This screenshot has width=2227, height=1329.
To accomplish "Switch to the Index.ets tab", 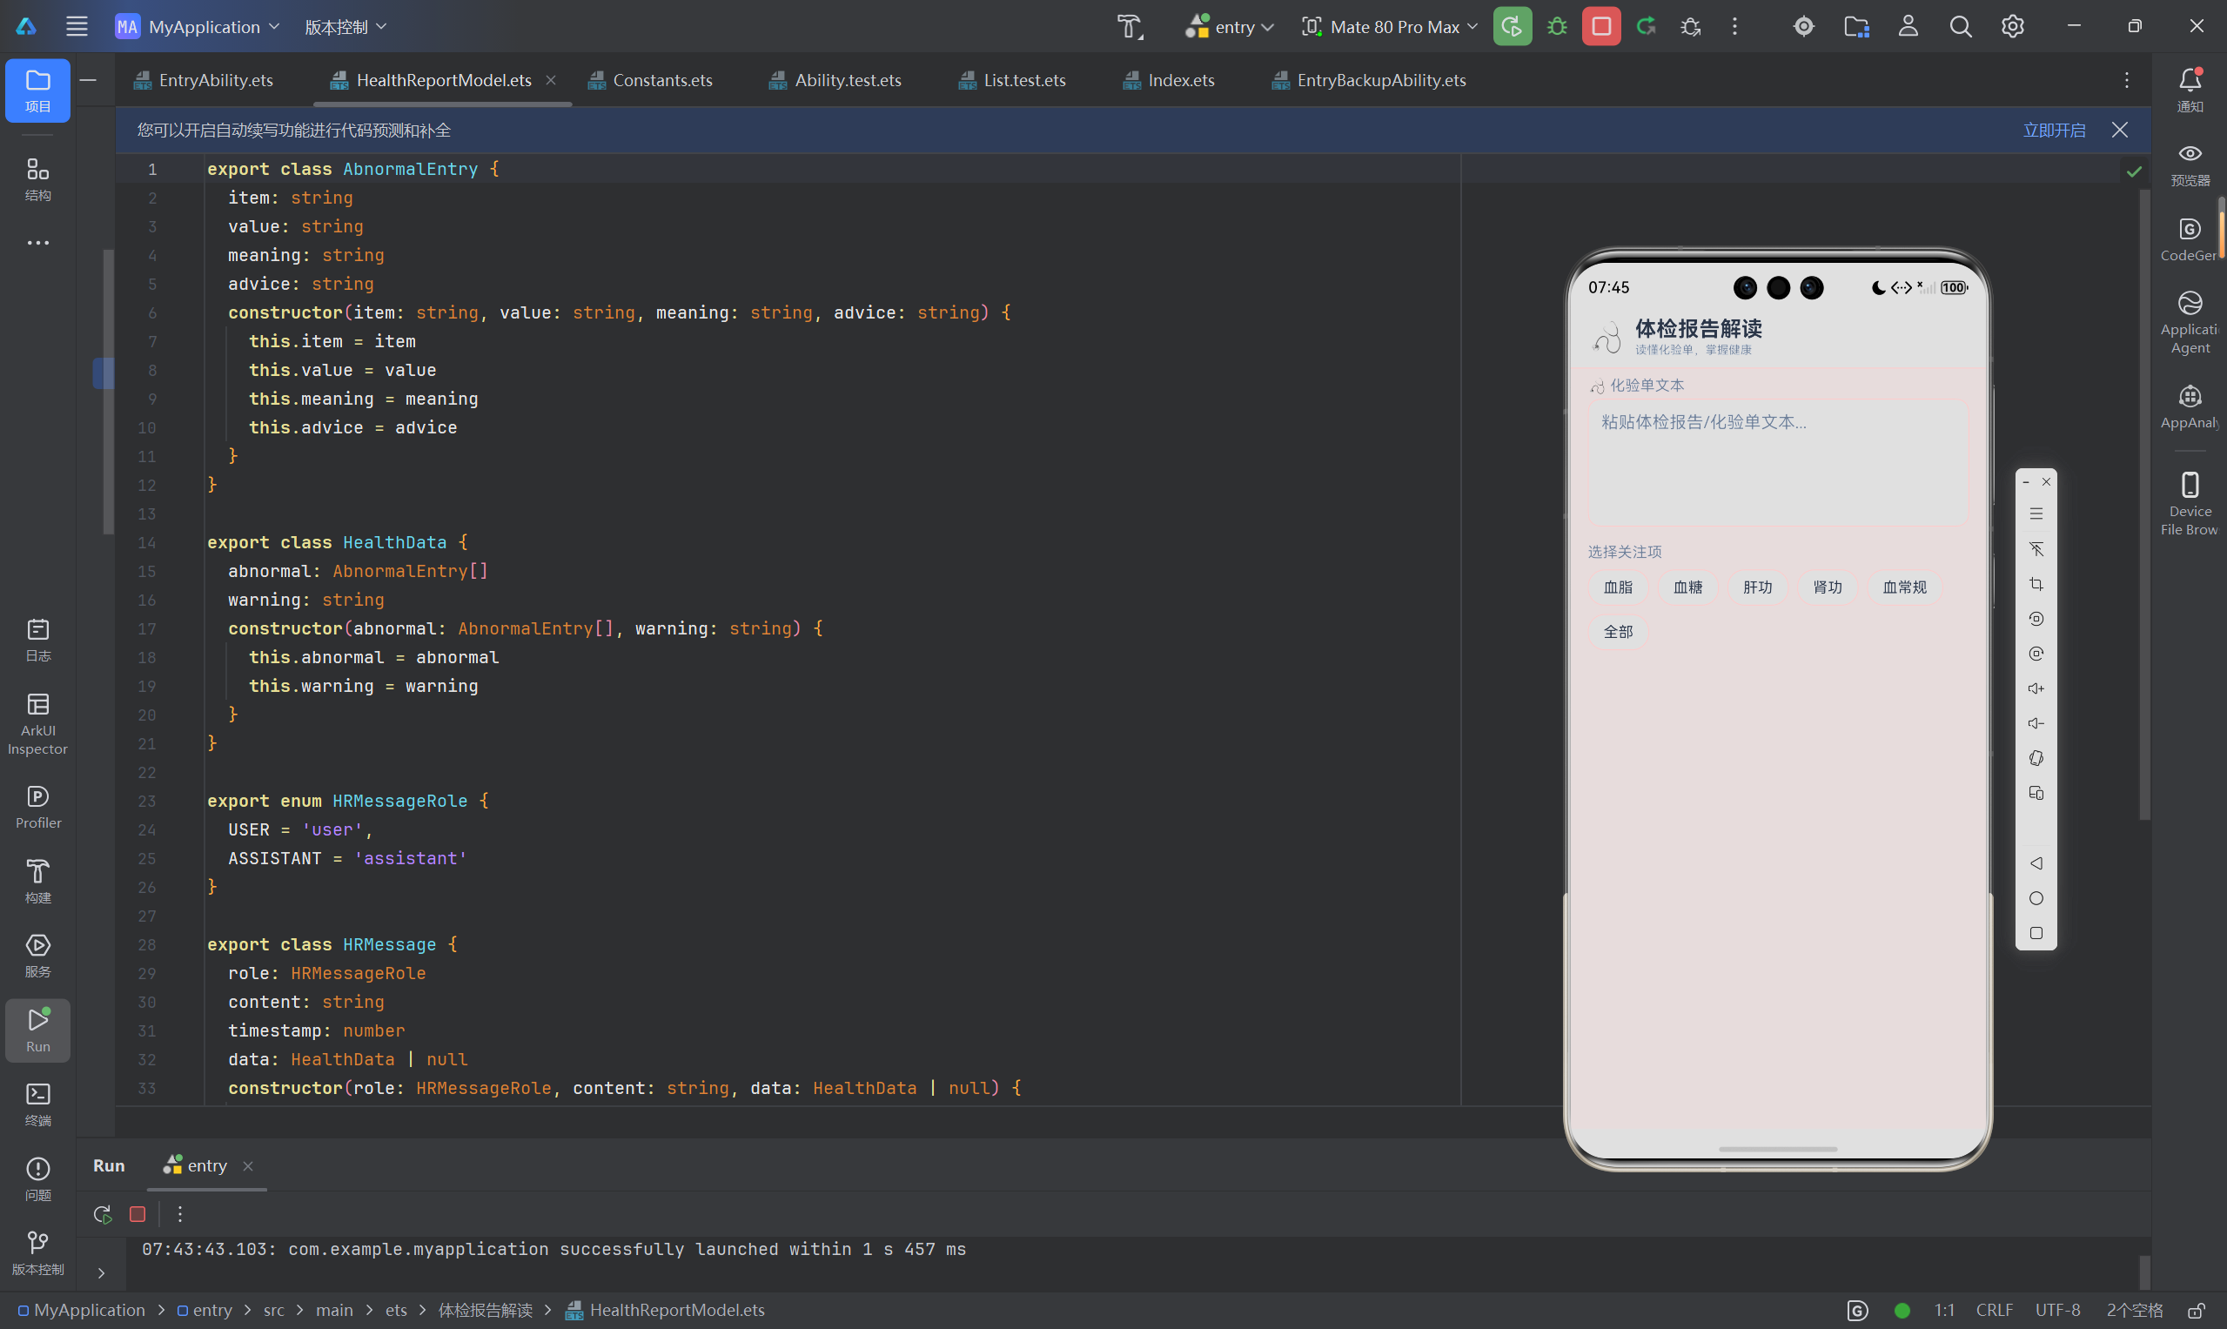I will point(1169,81).
